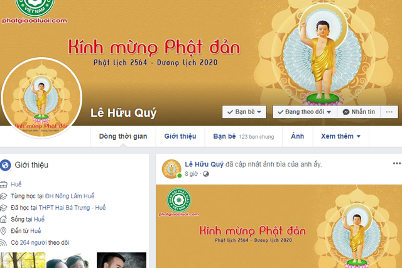402x268 pixels.
Task: Click the followers feed icon beside 264
Action: click(3, 243)
